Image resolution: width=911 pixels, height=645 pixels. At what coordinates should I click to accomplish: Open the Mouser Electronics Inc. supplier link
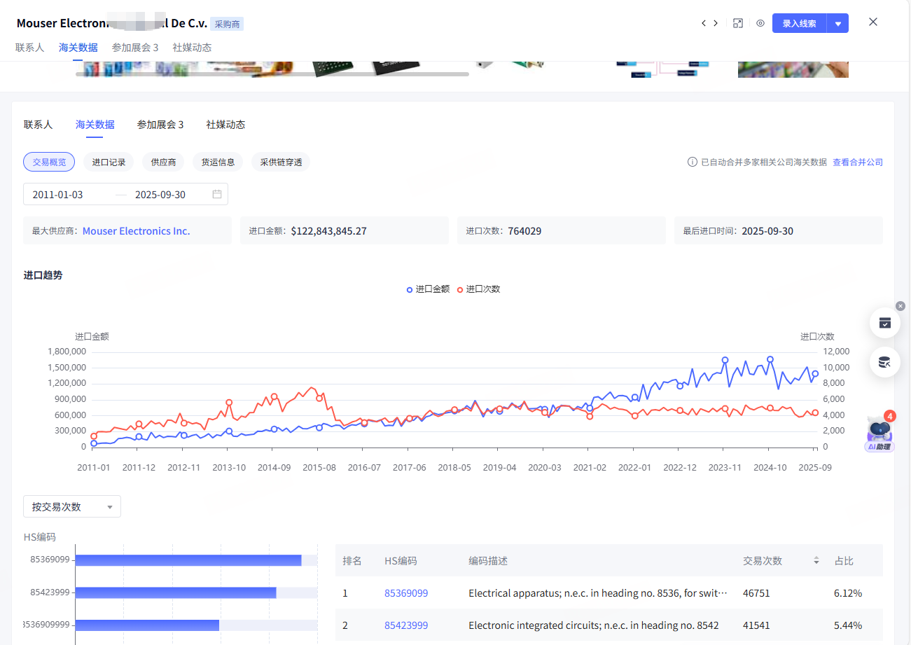[136, 231]
